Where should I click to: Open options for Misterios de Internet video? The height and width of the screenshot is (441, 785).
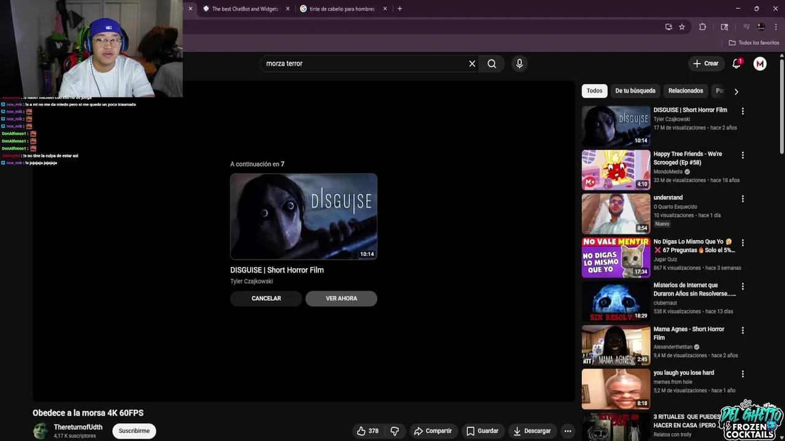pyautogui.click(x=743, y=287)
